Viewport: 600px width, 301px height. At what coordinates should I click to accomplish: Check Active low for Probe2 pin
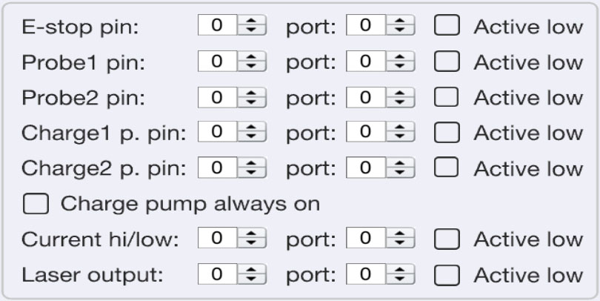pyautogui.click(x=447, y=97)
